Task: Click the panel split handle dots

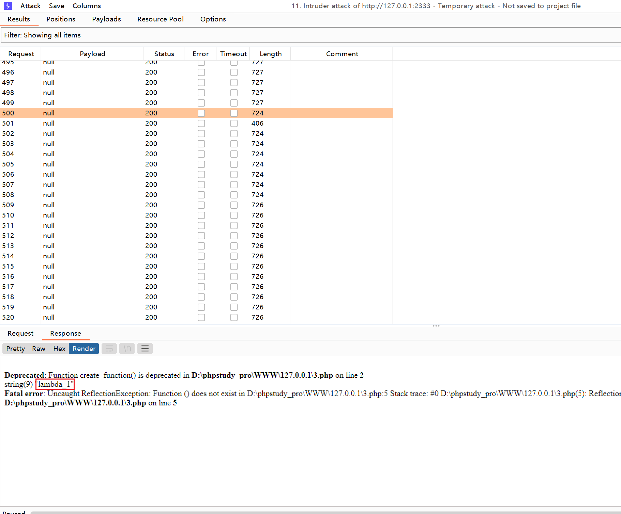Action: tap(436, 326)
